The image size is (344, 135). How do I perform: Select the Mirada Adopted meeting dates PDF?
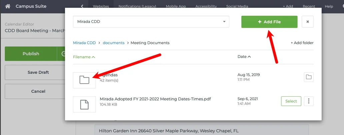(291, 101)
